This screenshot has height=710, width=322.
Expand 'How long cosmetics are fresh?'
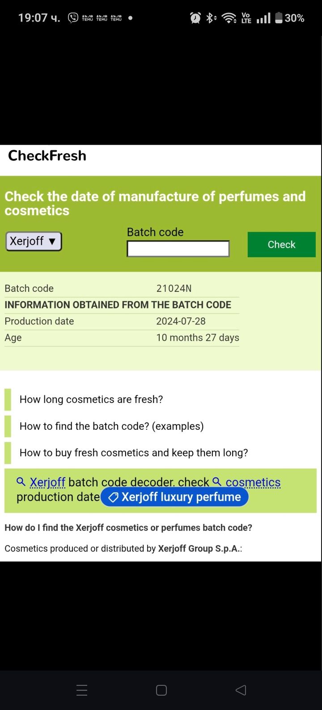pos(91,399)
